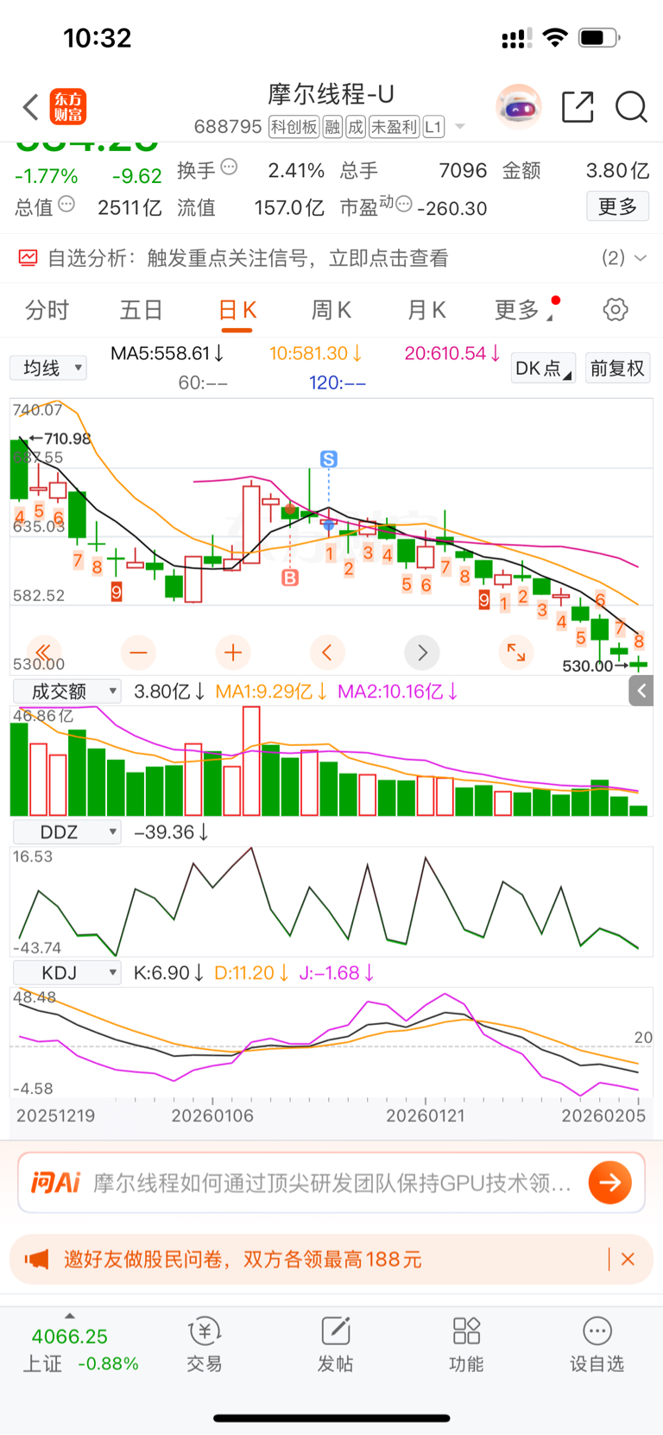Switch to the 分时 tab
The image size is (663, 1435).
(47, 310)
